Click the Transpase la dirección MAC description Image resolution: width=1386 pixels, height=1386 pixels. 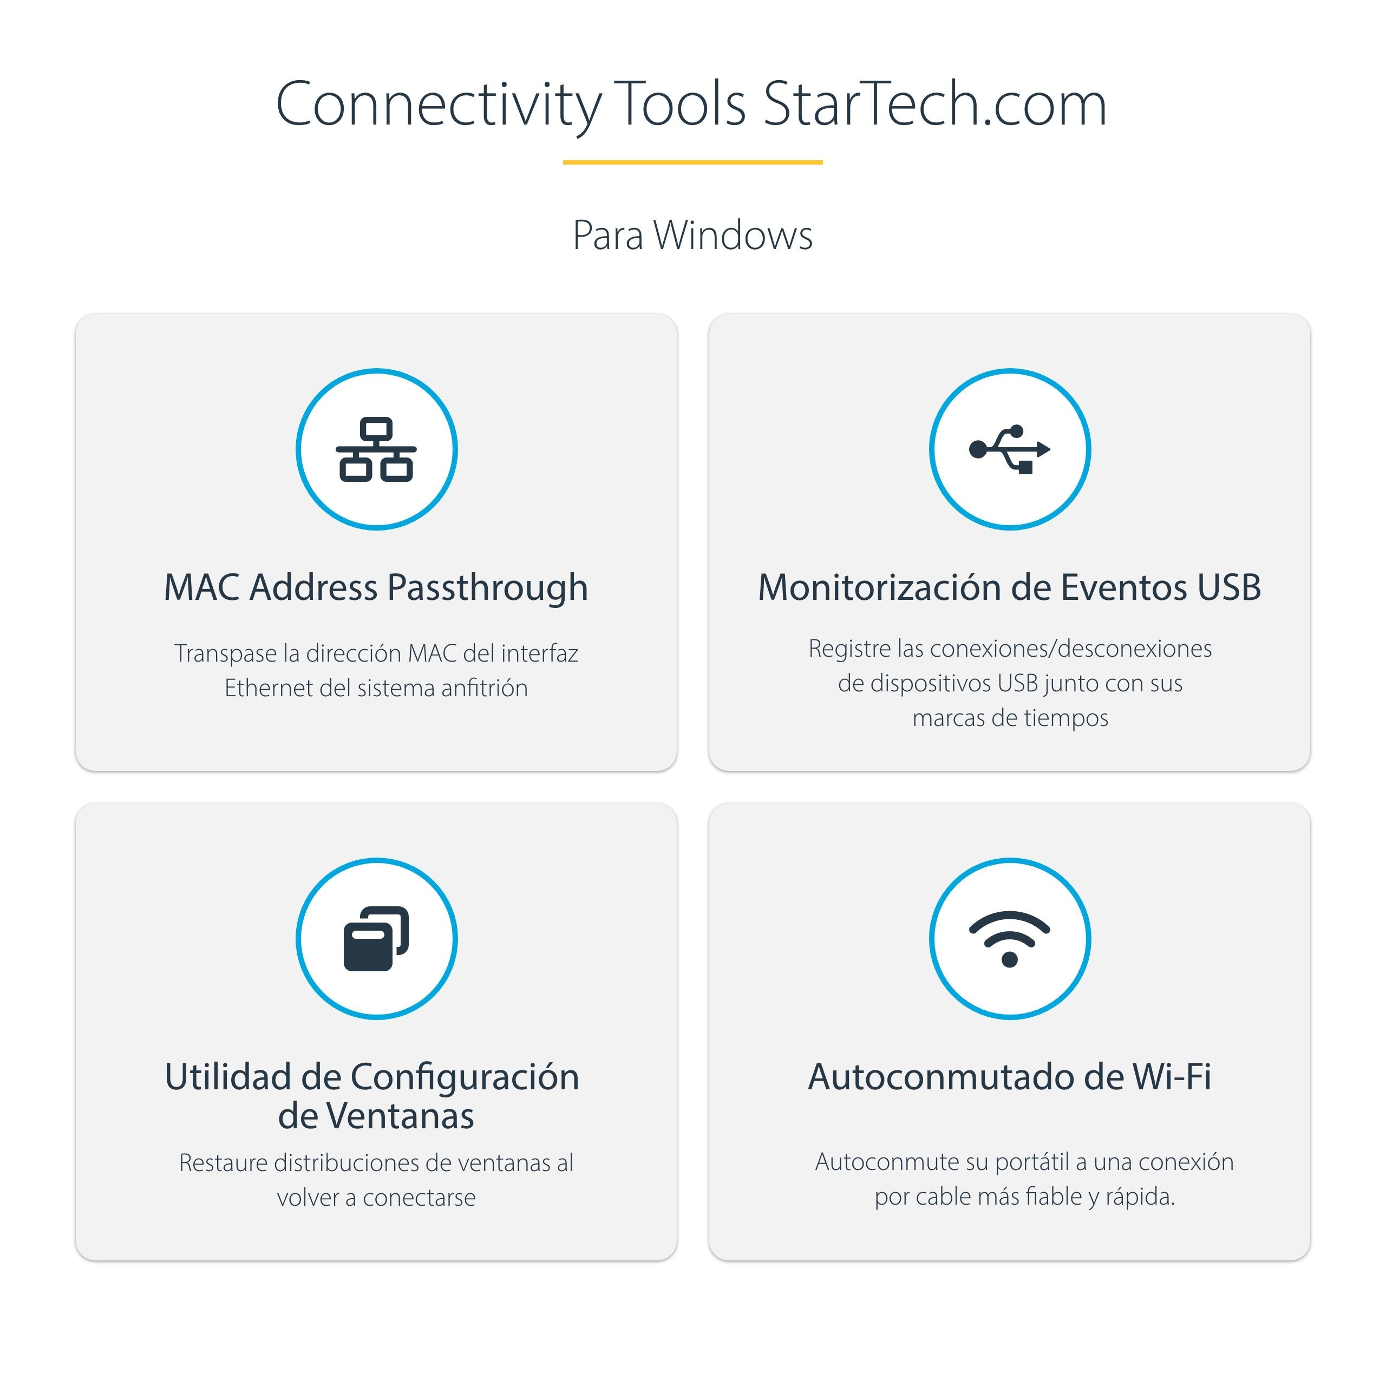[376, 670]
